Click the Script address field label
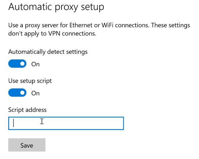This screenshot has width=199, height=159. click(28, 110)
